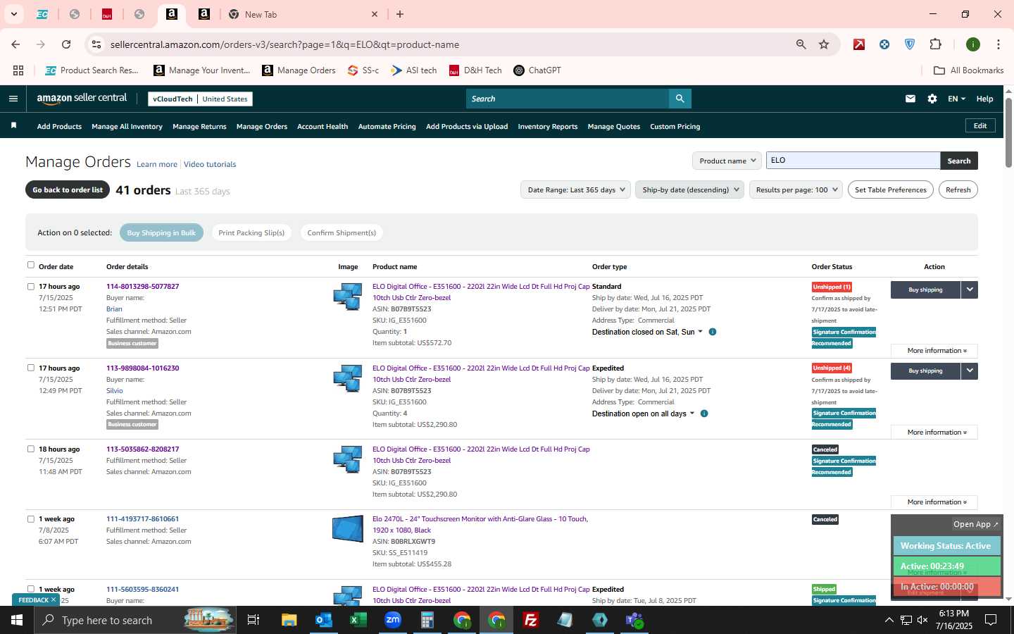Open the Chrome three-dot menu
Screen dimensions: 1014x634
998,44
